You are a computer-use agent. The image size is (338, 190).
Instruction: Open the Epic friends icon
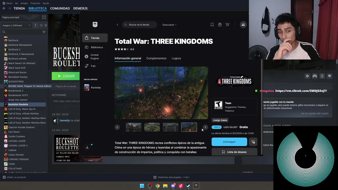tap(243, 25)
